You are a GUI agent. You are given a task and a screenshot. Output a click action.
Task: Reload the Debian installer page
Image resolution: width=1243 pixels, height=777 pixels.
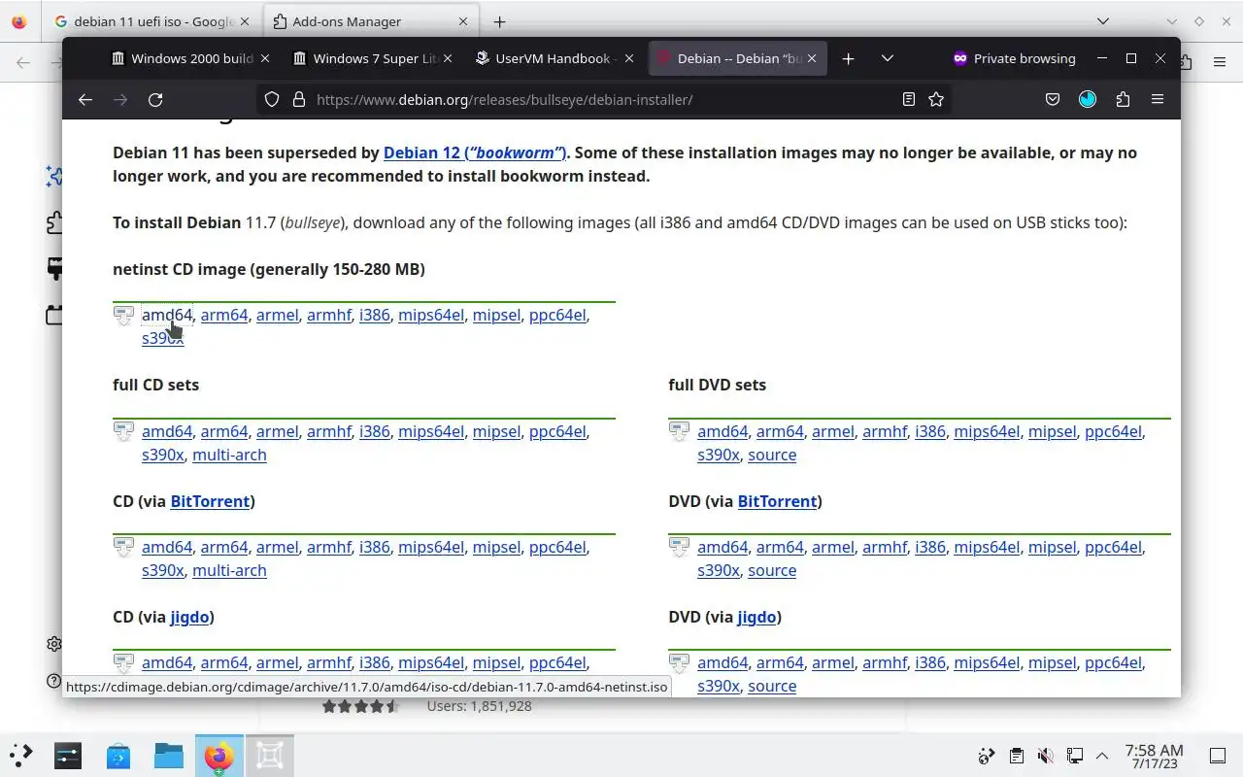click(155, 99)
